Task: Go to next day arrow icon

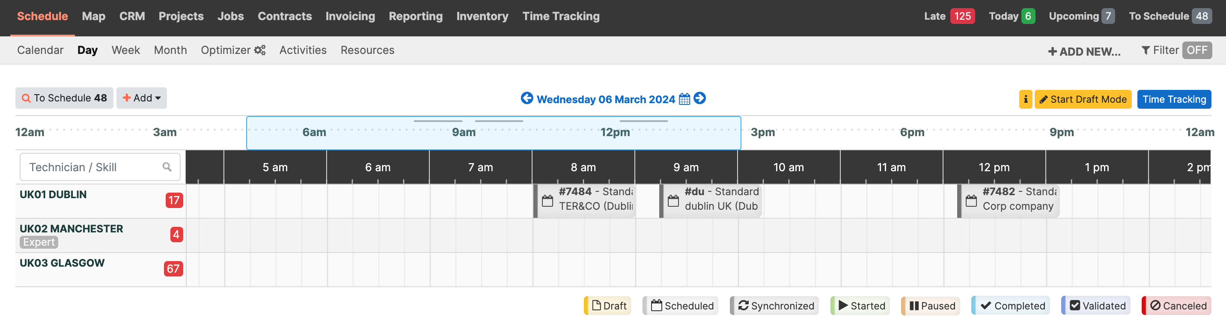Action: (699, 98)
